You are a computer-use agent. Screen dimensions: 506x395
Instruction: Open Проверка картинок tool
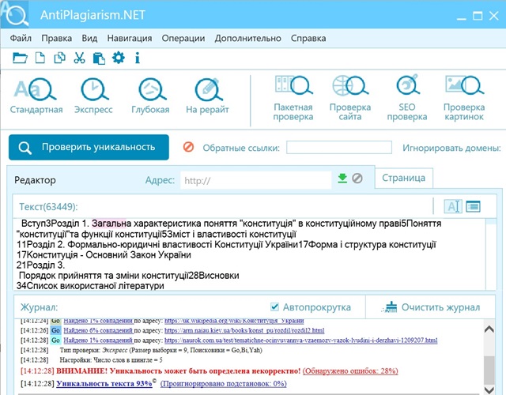tap(464, 98)
